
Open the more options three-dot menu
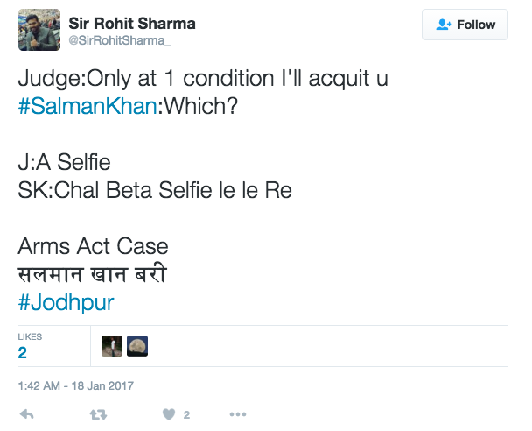(239, 414)
